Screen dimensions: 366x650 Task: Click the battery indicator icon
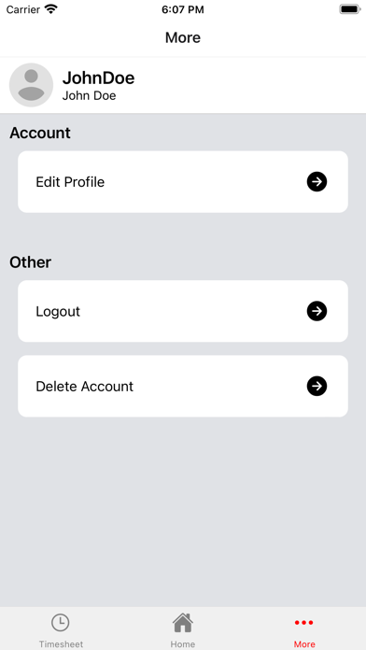350,9
